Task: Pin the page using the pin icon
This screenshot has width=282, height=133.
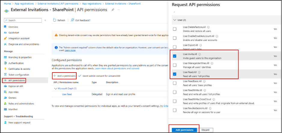Action: (x=113, y=10)
